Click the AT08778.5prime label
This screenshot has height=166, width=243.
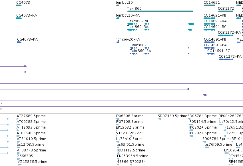pyautogui.click(x=31, y=150)
